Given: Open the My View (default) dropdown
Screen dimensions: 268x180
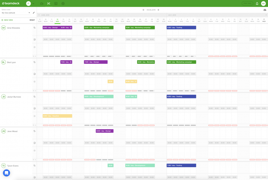Looking at the screenshot, I should [16, 13].
